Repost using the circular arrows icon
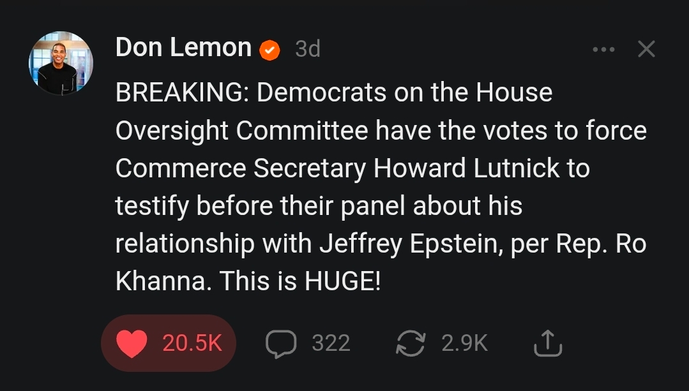689x391 pixels. 410,343
